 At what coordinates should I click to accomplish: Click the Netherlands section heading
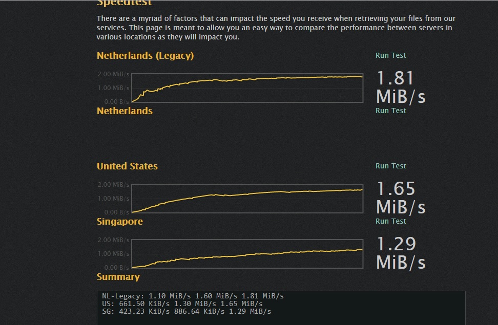[125, 111]
